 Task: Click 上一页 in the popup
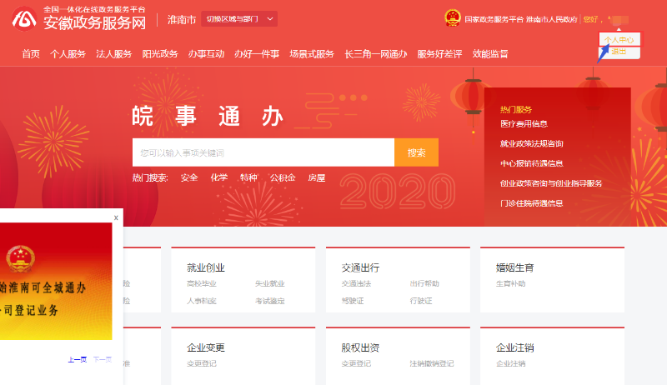(x=78, y=359)
